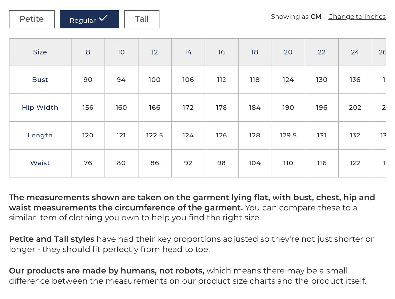Select the Petite fit option

[32, 19]
